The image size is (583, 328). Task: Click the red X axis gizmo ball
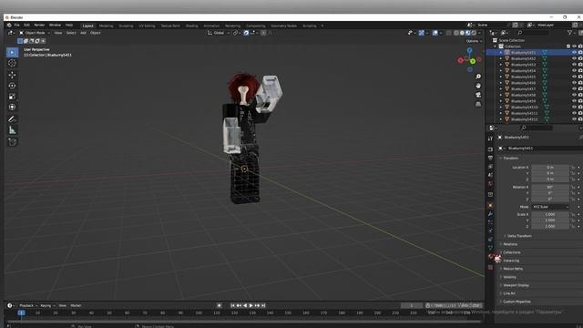(x=461, y=60)
